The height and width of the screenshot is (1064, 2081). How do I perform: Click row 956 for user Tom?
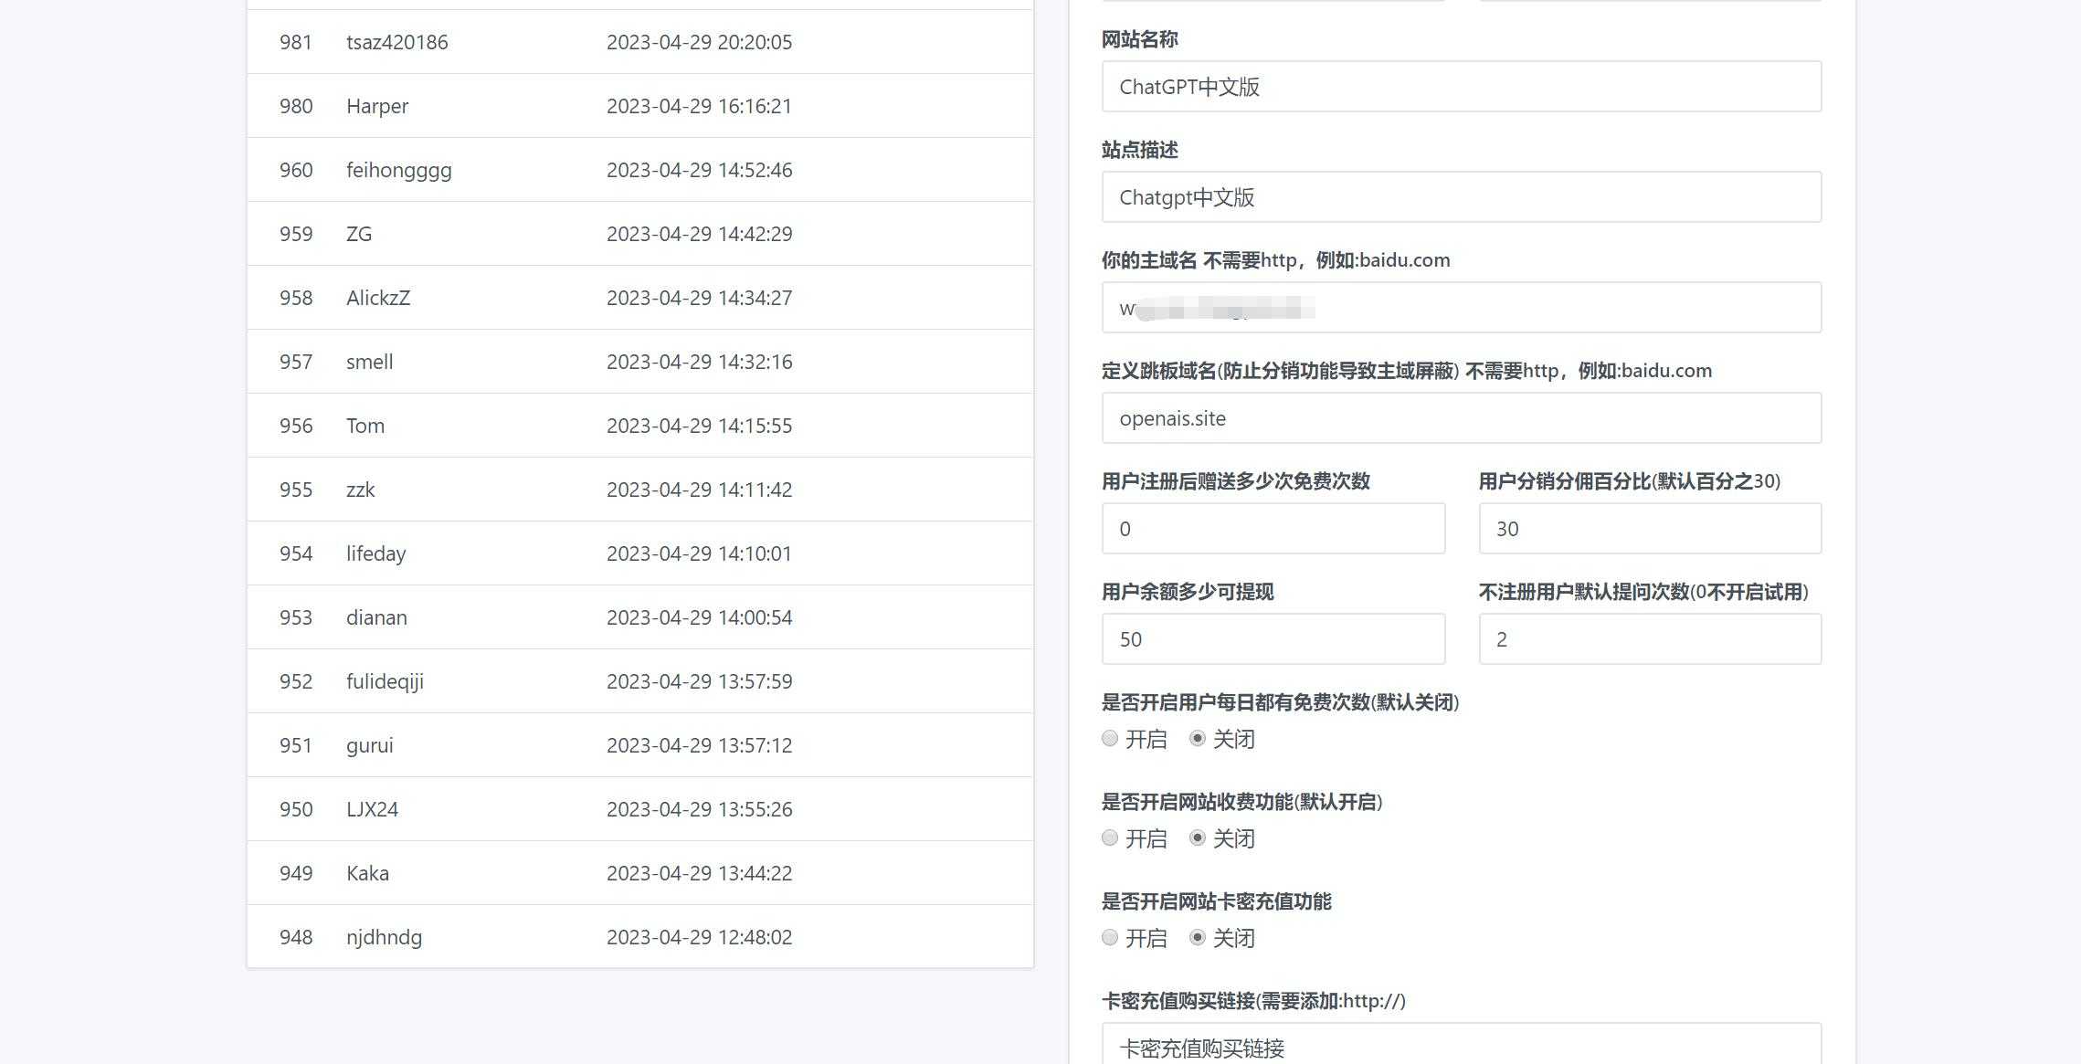(x=639, y=426)
